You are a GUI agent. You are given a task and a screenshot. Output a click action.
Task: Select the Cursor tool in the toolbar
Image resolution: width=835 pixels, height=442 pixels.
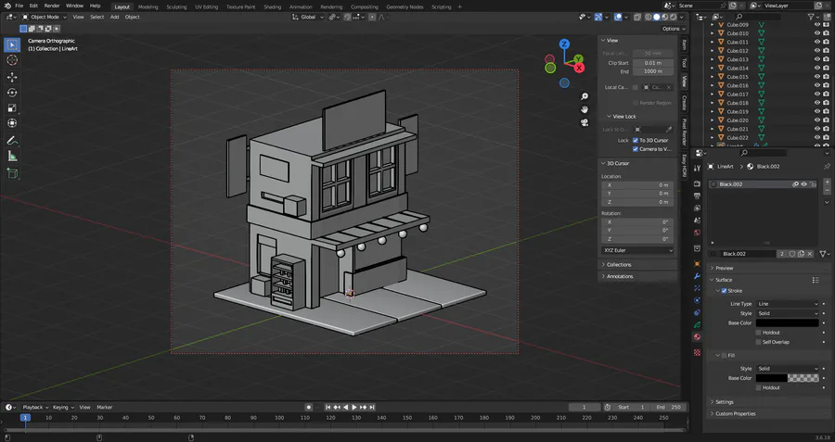click(x=12, y=60)
